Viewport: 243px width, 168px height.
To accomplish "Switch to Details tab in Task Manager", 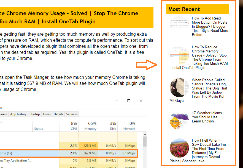I will (x=58, y=114).
